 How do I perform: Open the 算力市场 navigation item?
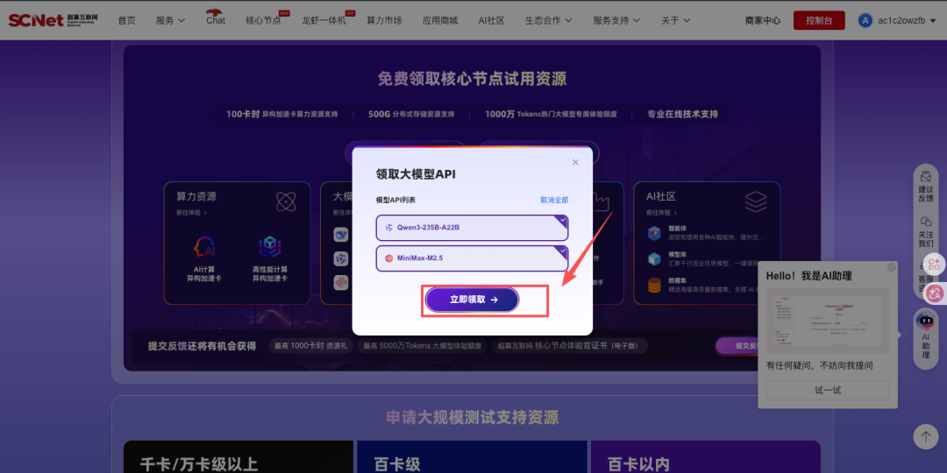tap(384, 20)
